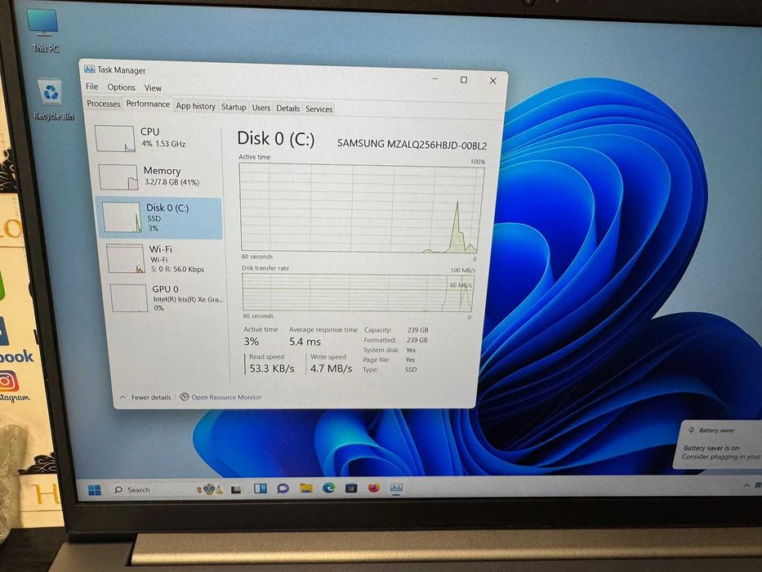Show hidden icons using the tray chevron

(746, 485)
